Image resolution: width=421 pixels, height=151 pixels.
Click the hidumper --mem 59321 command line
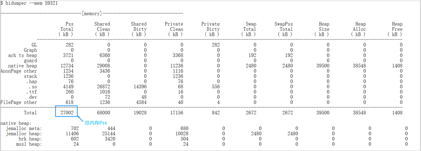click(29, 3)
